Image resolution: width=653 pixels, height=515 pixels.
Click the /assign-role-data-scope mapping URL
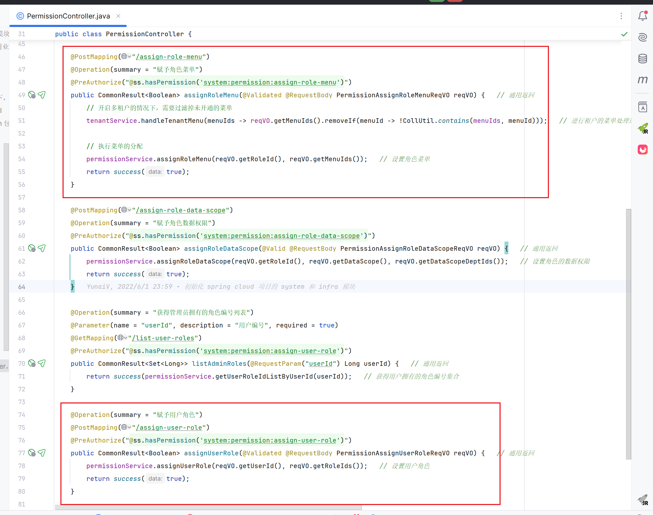(181, 210)
